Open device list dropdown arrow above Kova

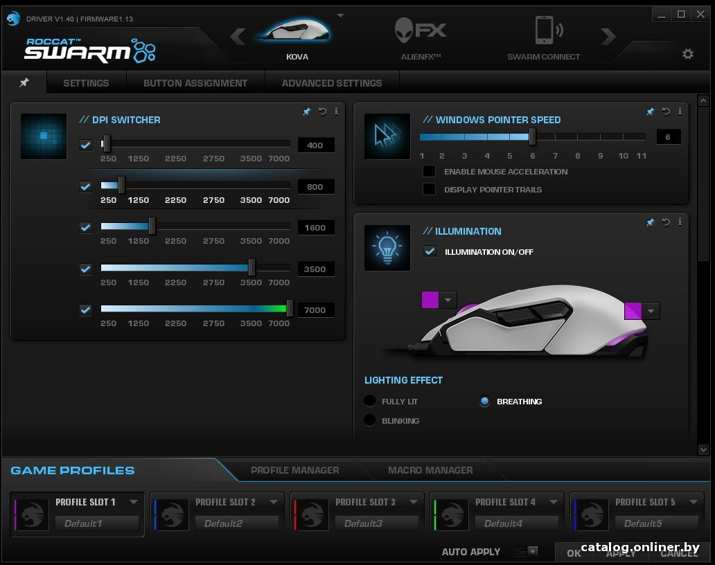340,15
